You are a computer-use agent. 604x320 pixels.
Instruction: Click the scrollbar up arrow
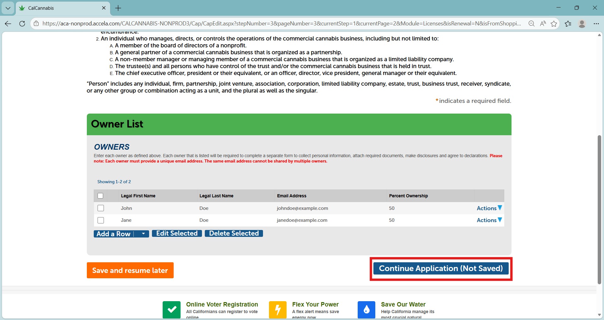point(599,35)
